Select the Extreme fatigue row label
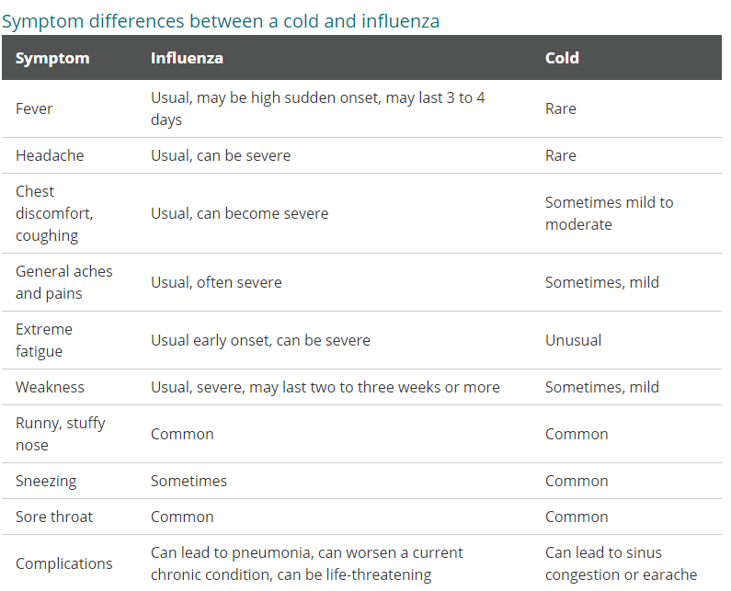This screenshot has height=591, width=731. click(44, 340)
